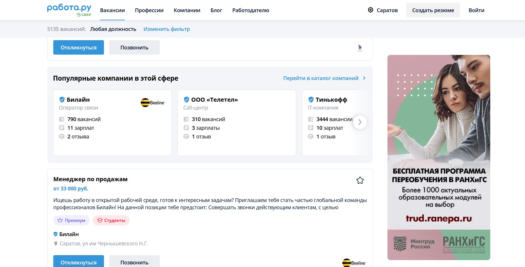This screenshot has width=525, height=267.
Task: Click the crown icon on Премиум tag
Action: coord(60,220)
